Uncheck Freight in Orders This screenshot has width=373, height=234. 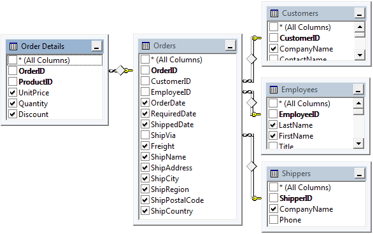coord(145,146)
